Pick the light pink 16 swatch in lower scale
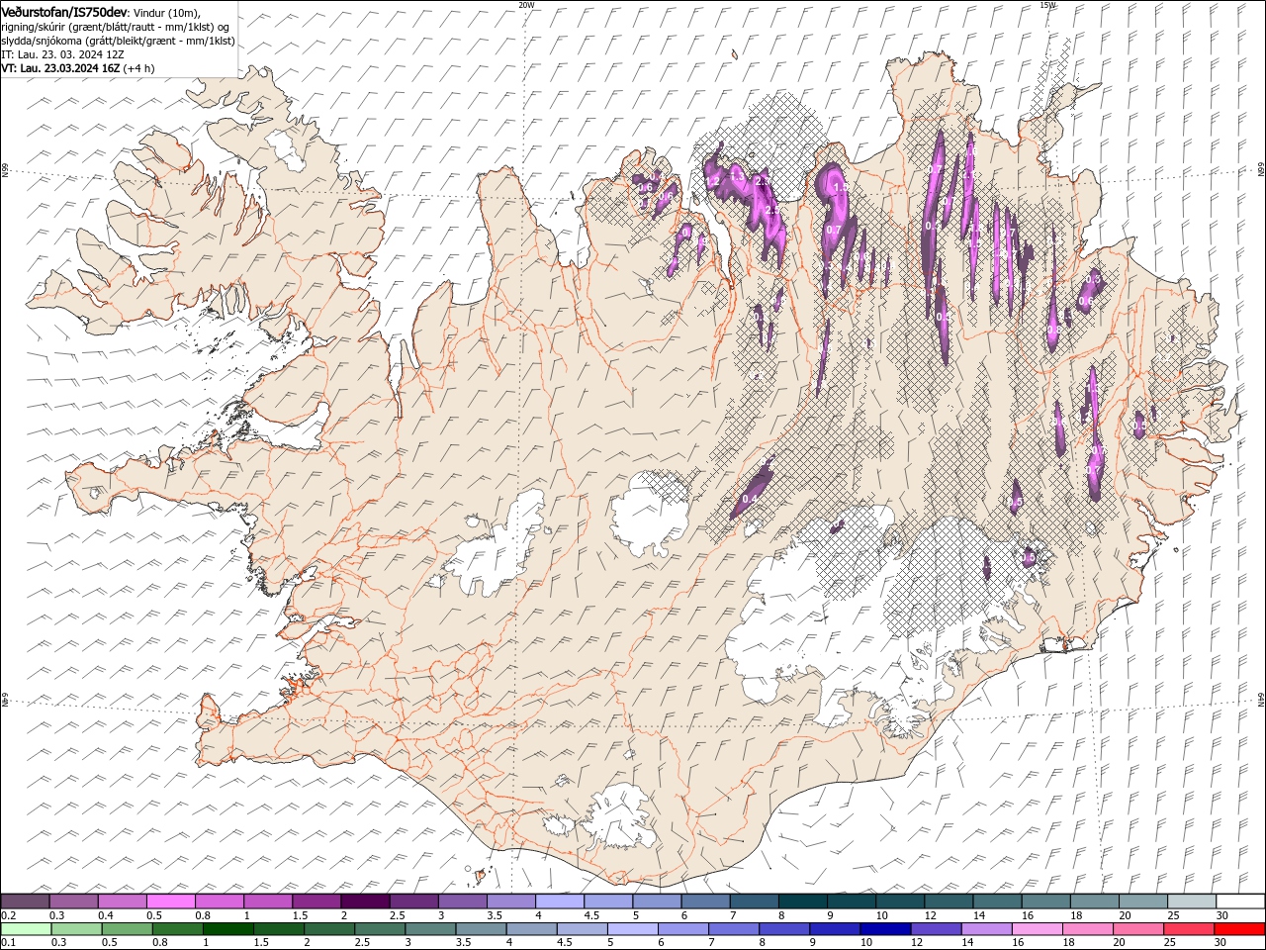Viewport: 1266px width, 950px height. pos(1039,929)
